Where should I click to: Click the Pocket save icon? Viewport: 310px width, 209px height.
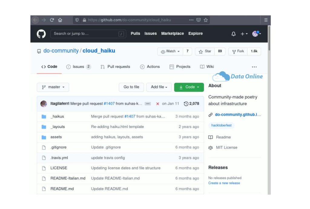point(199,20)
